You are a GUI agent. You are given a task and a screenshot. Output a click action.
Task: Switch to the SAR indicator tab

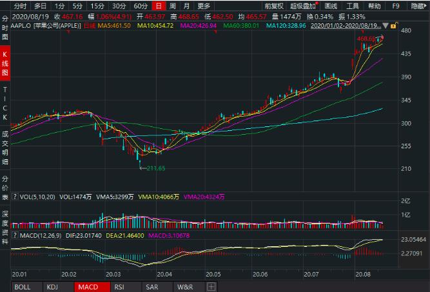(157, 287)
